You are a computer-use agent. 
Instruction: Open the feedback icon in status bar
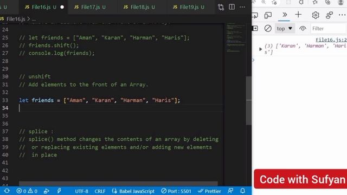(x=230, y=191)
